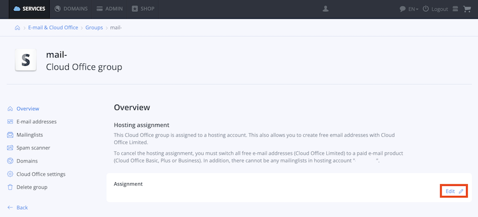Screen dimensions: 478x217
Task: Click the Cloud Office group logo
Action: click(26, 60)
